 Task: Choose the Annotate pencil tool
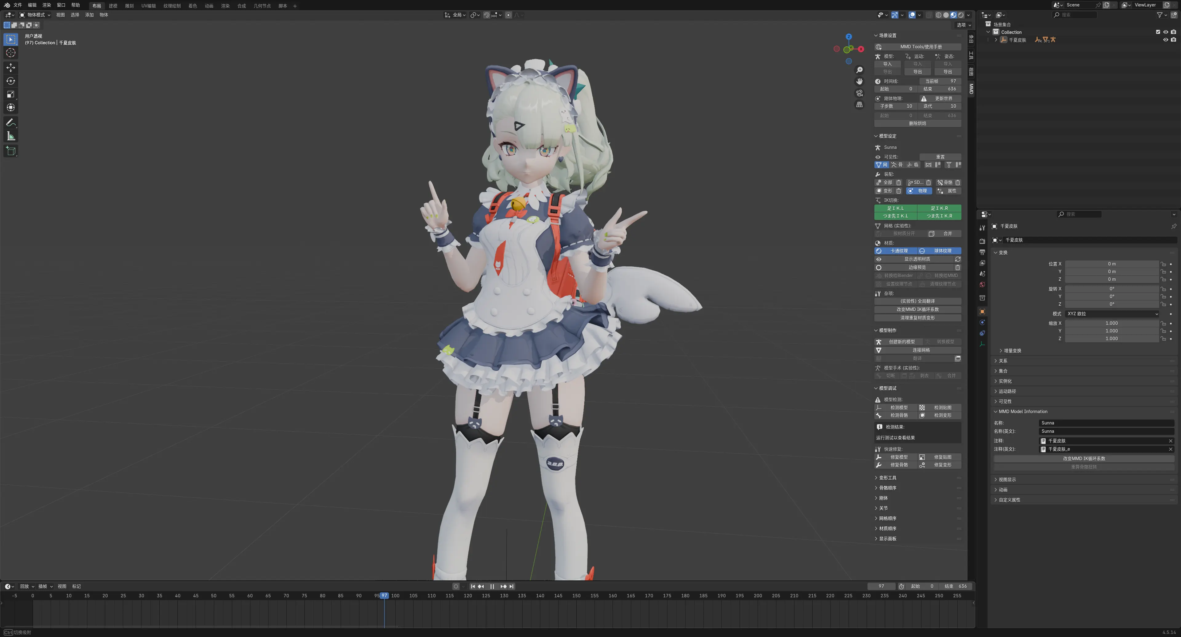(11, 123)
